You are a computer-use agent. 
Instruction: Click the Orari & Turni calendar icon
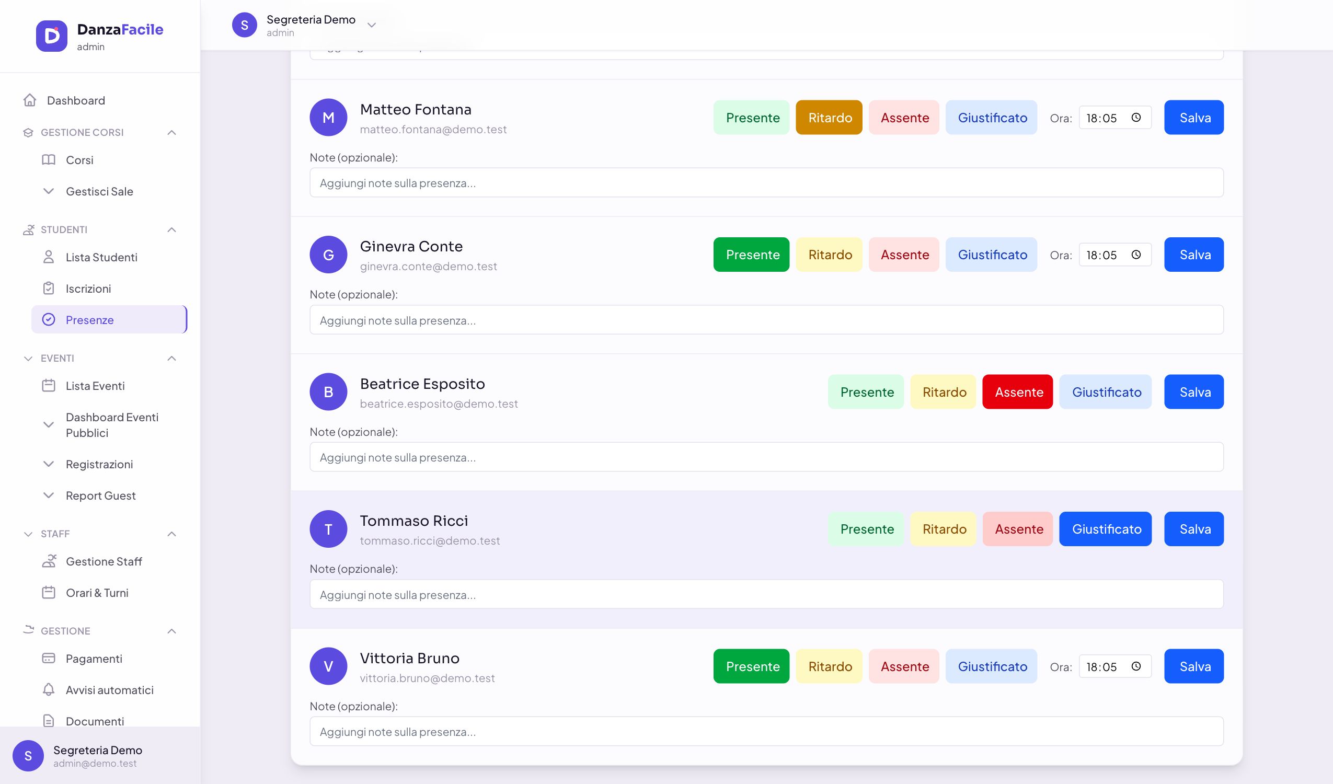point(49,593)
